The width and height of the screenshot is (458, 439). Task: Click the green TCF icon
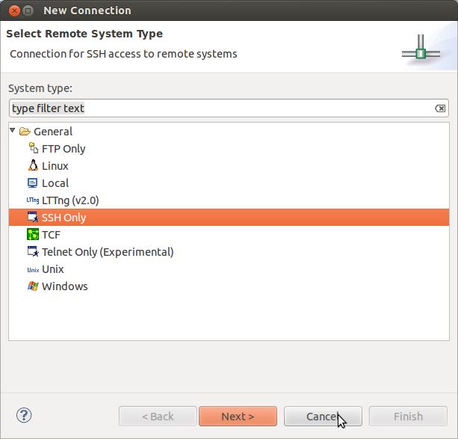coord(33,235)
